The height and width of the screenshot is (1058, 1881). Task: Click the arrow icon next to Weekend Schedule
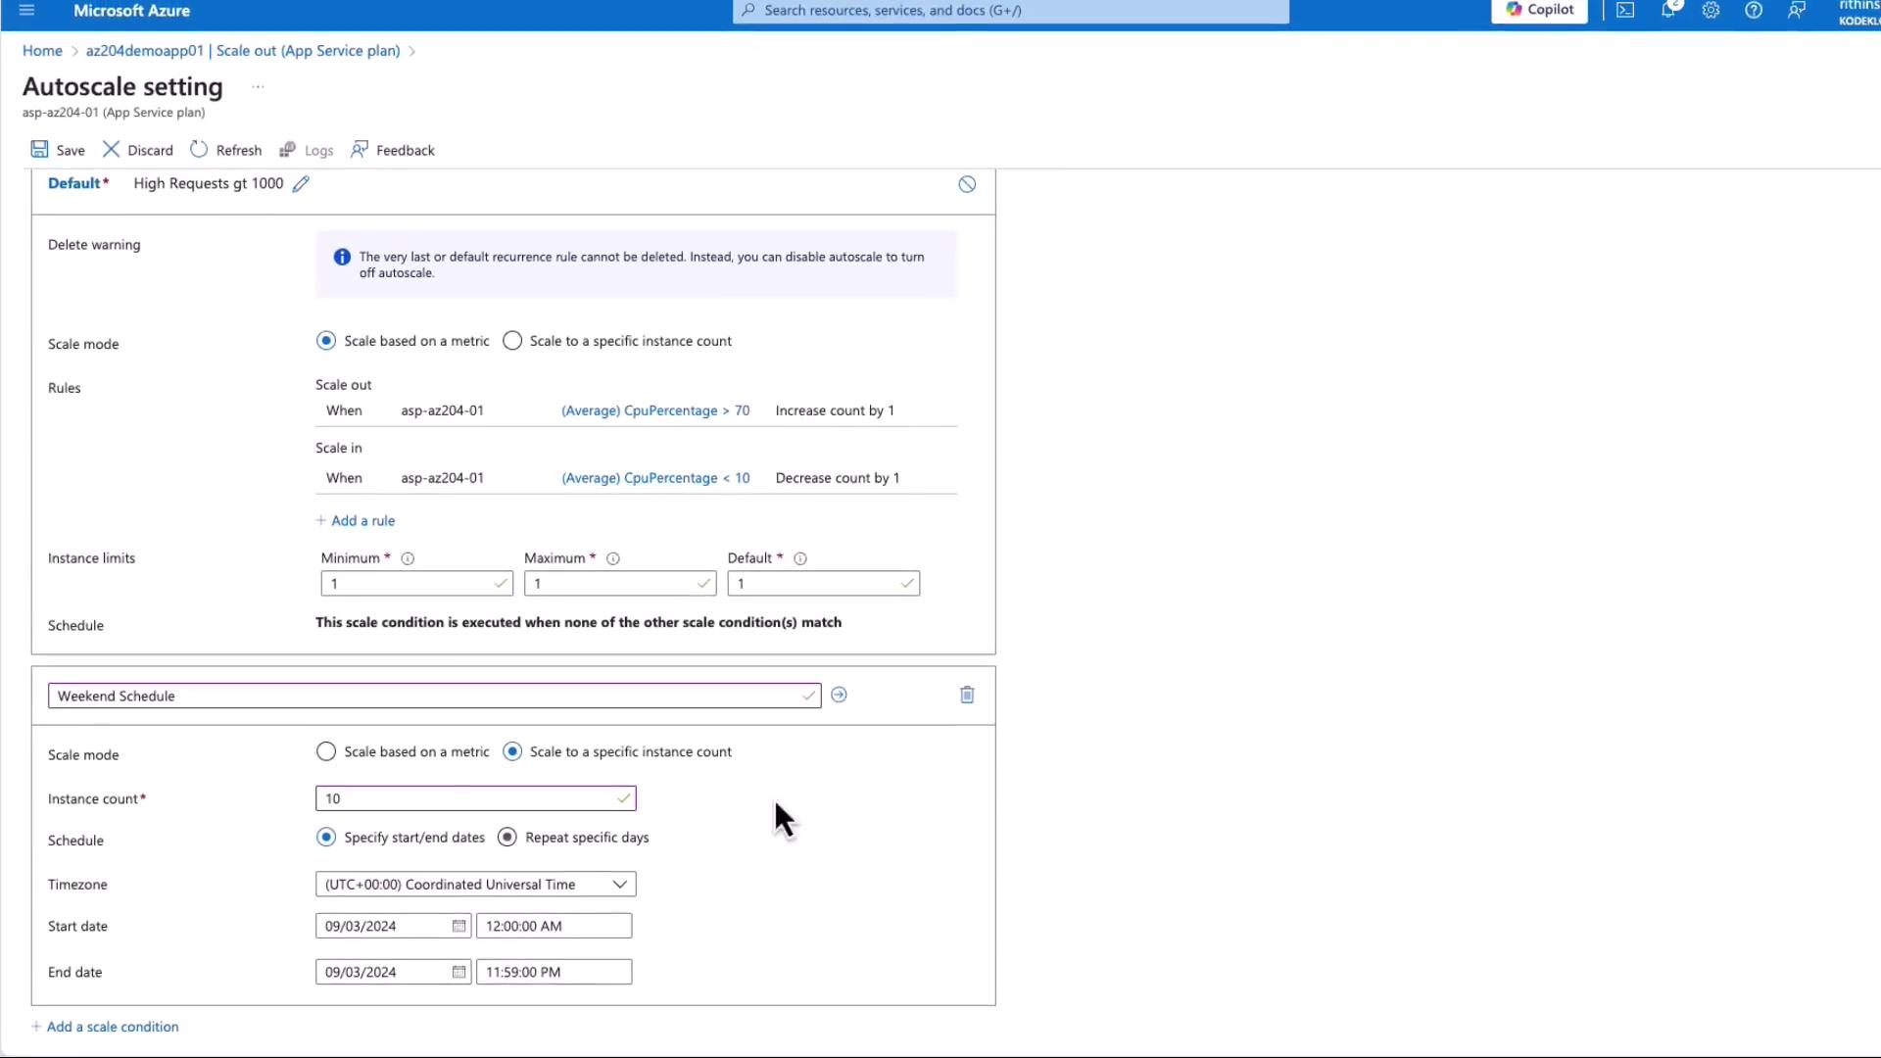click(x=839, y=695)
